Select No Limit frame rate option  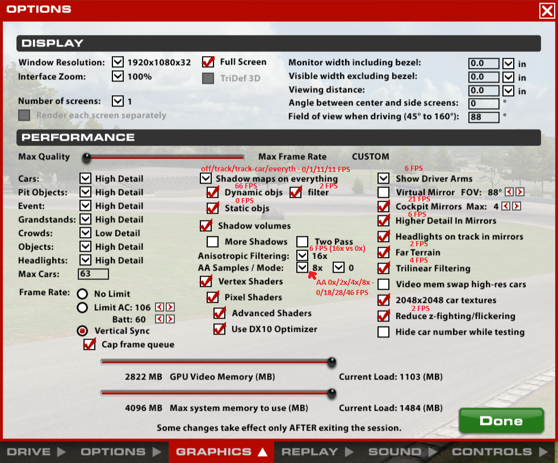click(83, 294)
